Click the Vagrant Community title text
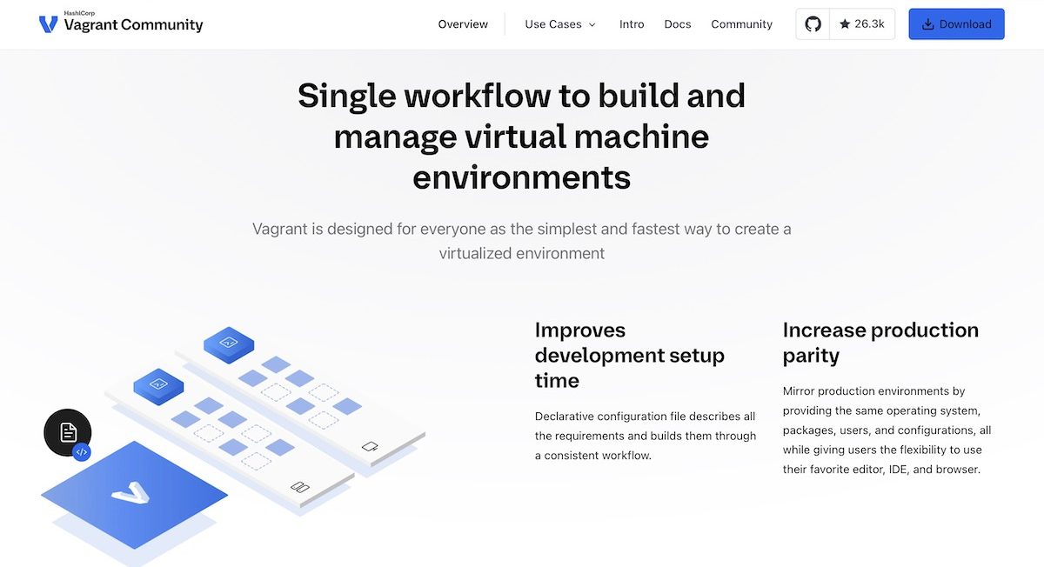The width and height of the screenshot is (1044, 567). [133, 25]
